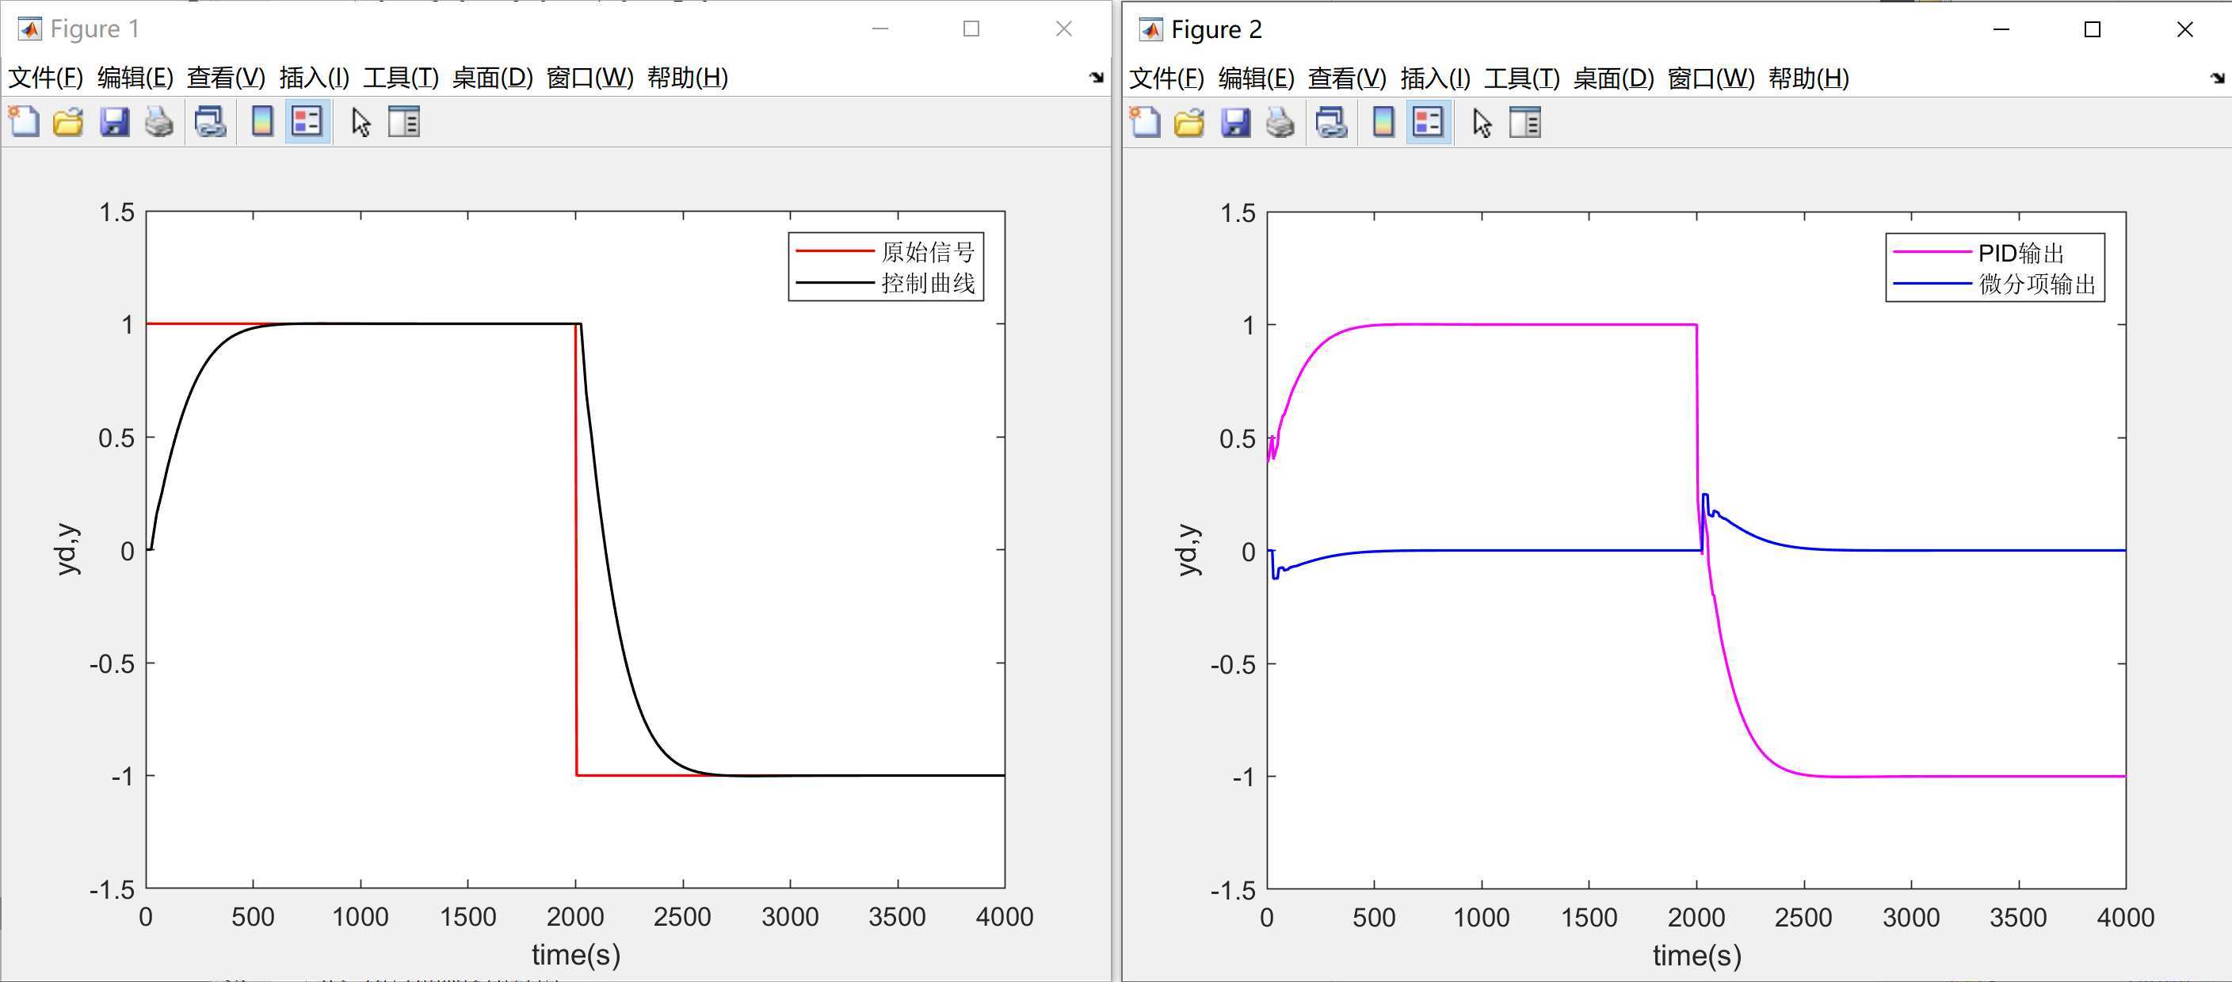Toggle Insert Legend in Figure 2 toolbar

[1429, 122]
